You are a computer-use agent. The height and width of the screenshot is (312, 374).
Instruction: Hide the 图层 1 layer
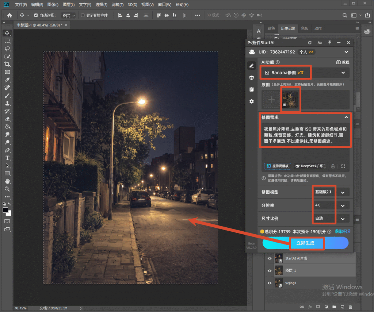point(270,271)
